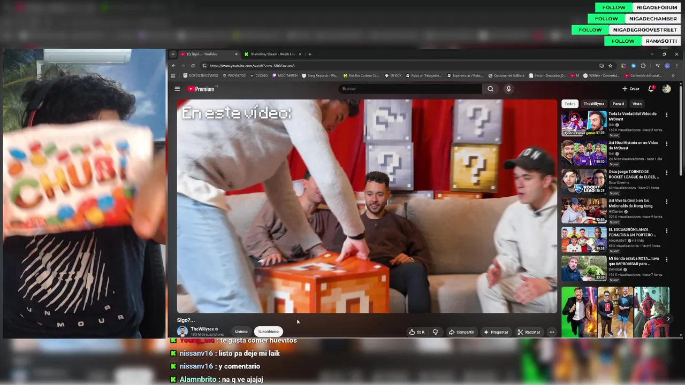The width and height of the screenshot is (685, 385).
Task: Open options for Asi Vive la Gente video
Action: pos(667,202)
